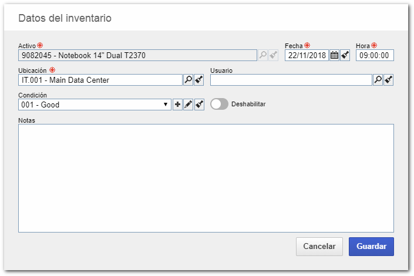Clear the Condición selection
The width and height of the screenshot is (414, 276).
(199, 105)
